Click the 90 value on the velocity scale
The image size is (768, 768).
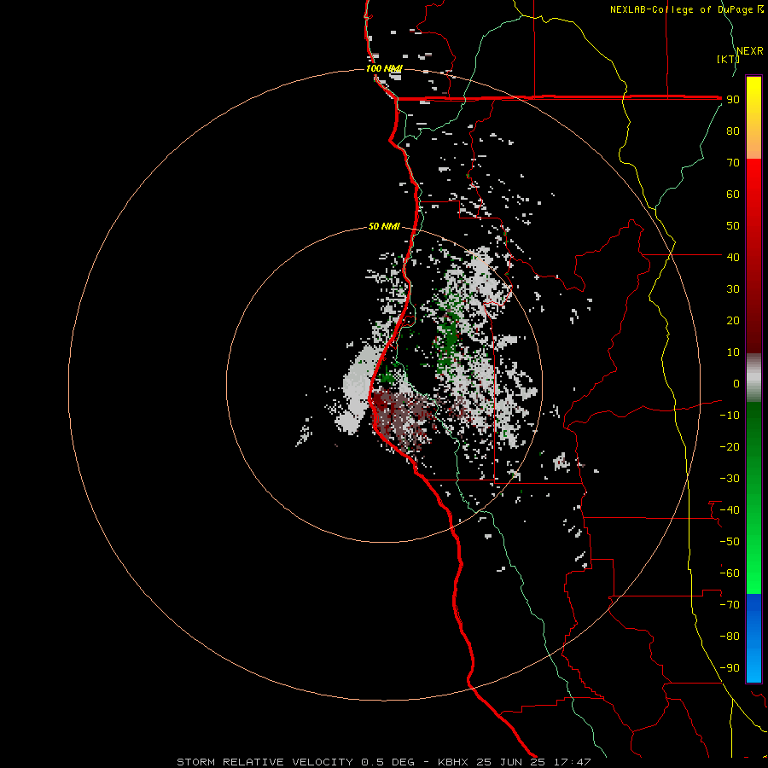point(733,100)
